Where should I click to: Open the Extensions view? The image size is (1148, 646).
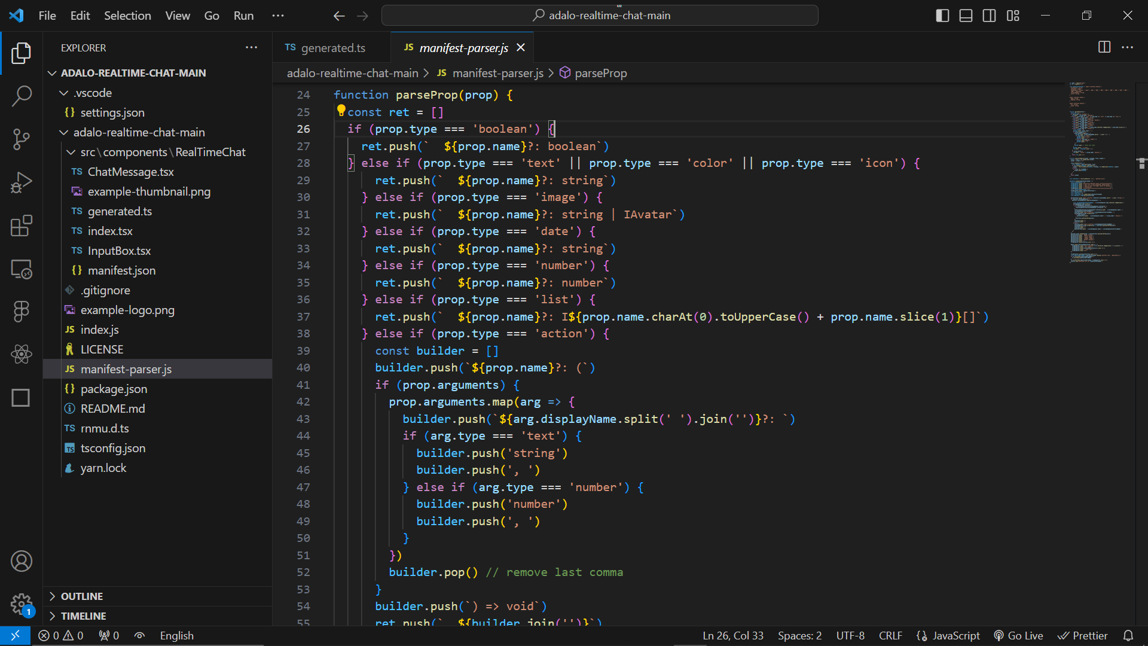[22, 226]
